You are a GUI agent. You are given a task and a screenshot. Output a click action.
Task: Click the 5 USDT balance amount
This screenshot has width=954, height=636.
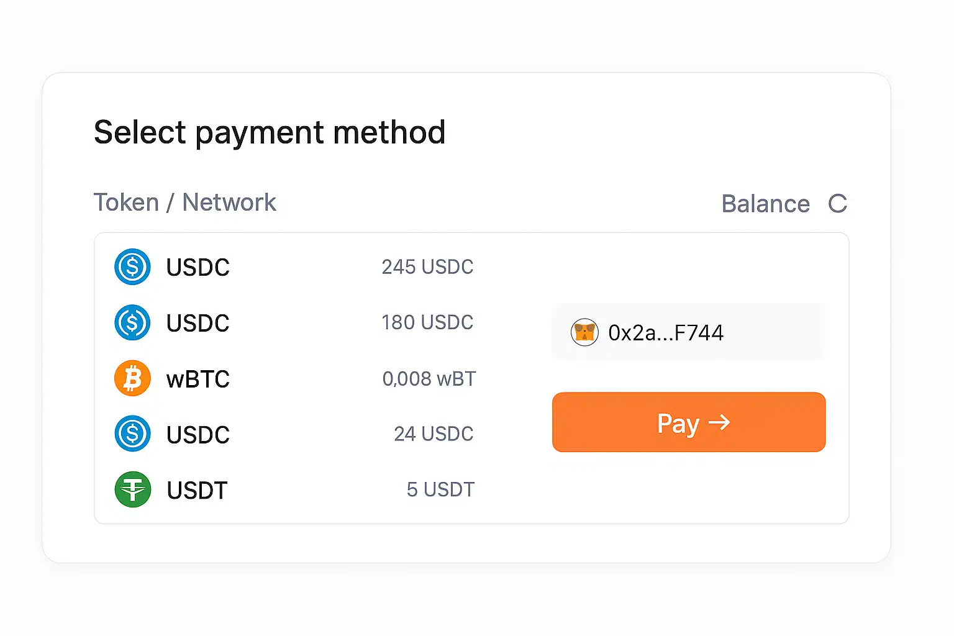(440, 489)
